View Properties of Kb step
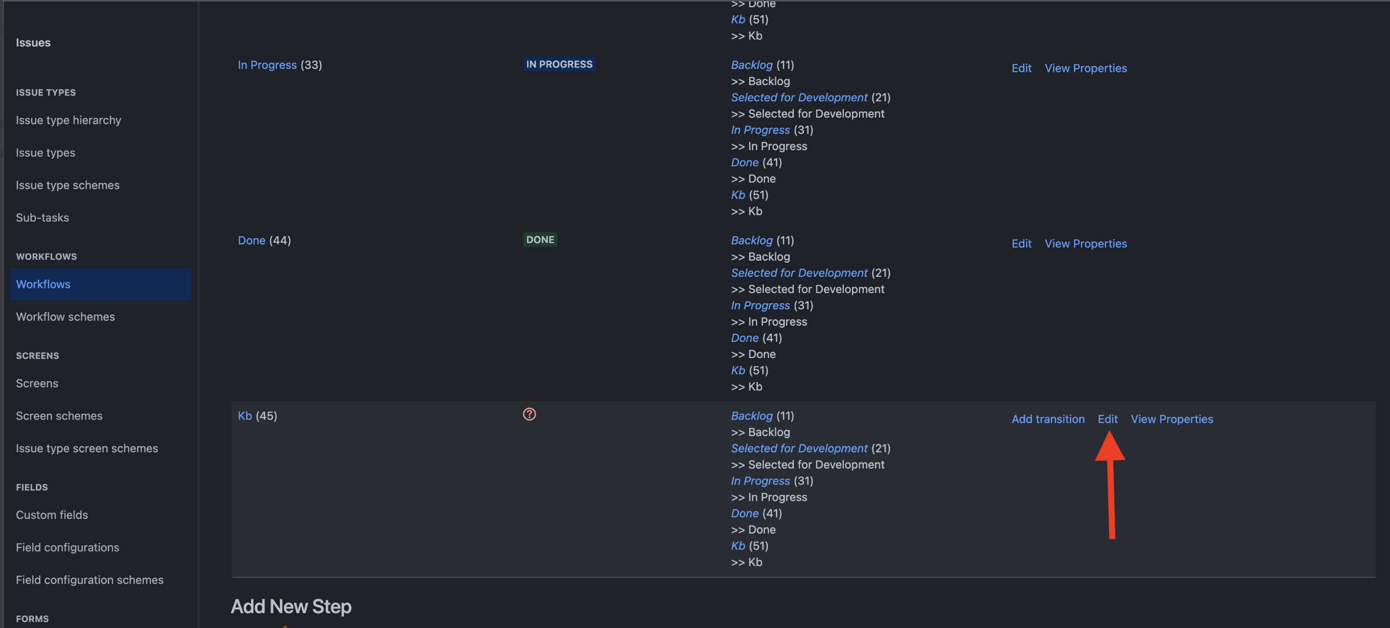This screenshot has width=1390, height=628. (x=1171, y=419)
